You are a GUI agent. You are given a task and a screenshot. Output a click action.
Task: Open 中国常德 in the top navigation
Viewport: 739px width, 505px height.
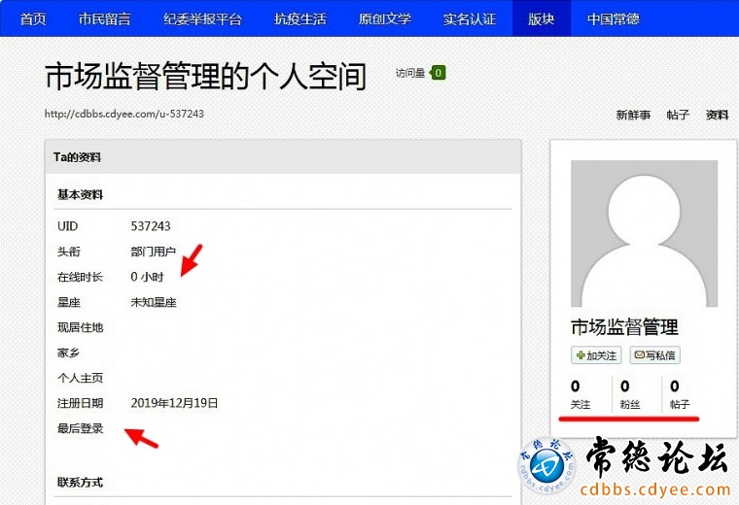(614, 18)
